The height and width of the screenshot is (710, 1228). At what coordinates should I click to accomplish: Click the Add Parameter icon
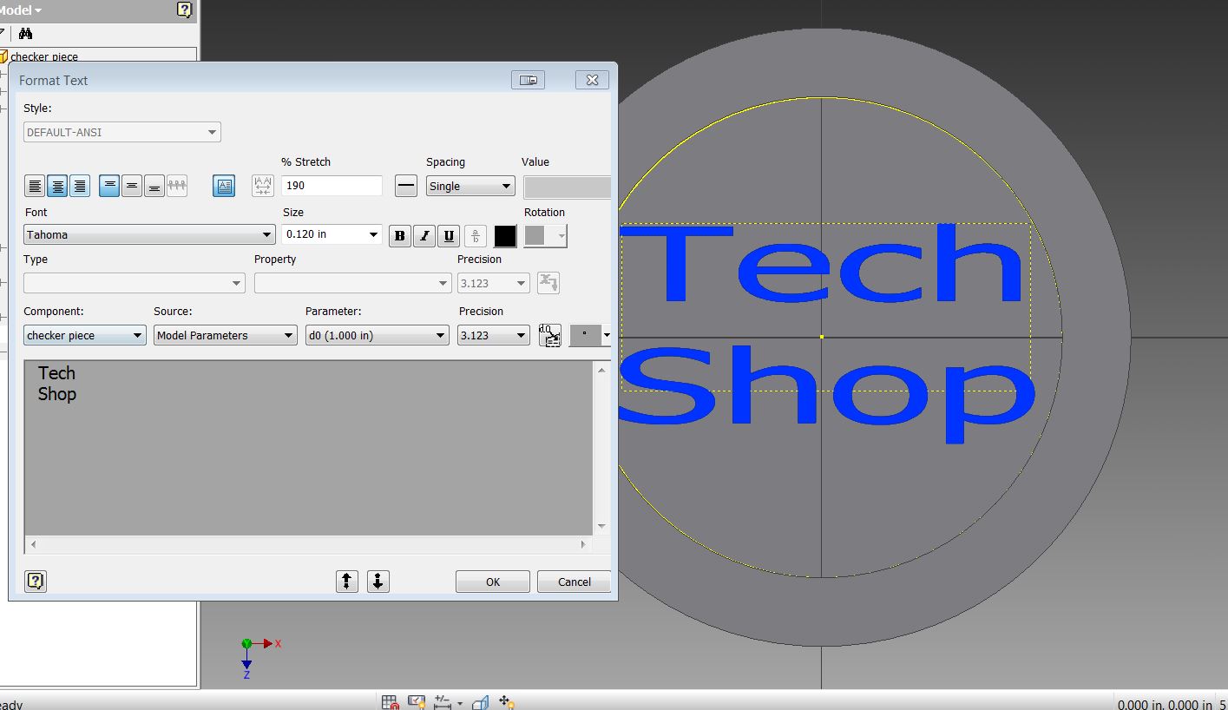pyautogui.click(x=550, y=335)
